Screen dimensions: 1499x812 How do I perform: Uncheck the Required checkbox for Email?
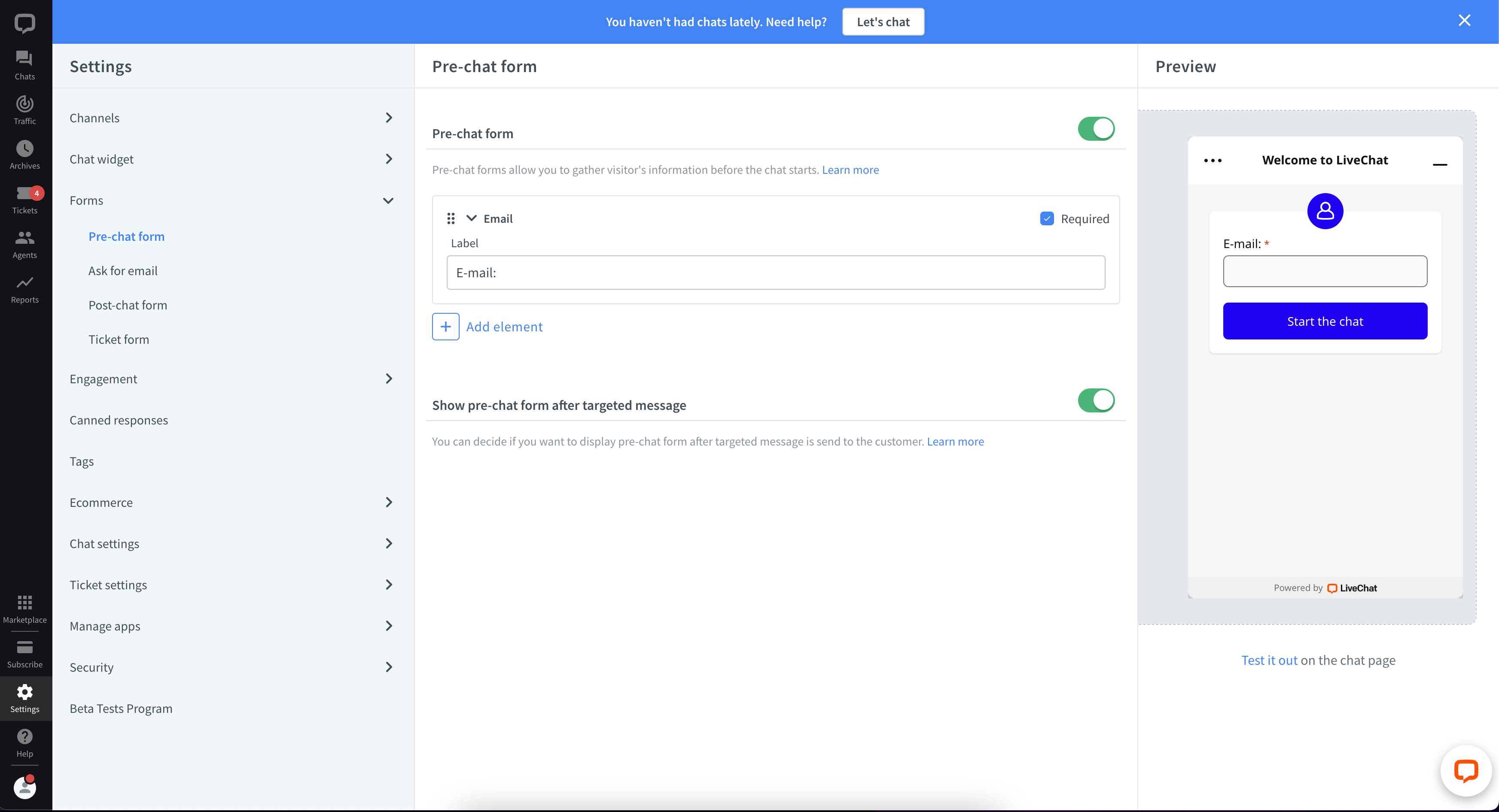[1046, 218]
